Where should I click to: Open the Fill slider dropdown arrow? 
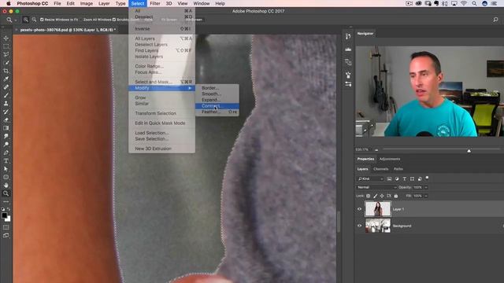(x=426, y=196)
